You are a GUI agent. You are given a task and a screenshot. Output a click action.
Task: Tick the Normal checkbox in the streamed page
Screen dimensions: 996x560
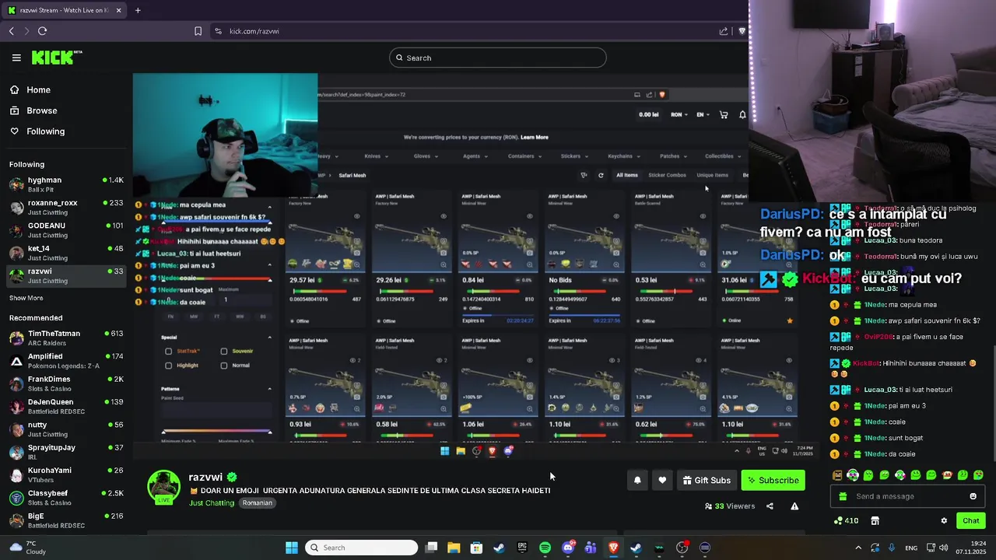(x=224, y=366)
